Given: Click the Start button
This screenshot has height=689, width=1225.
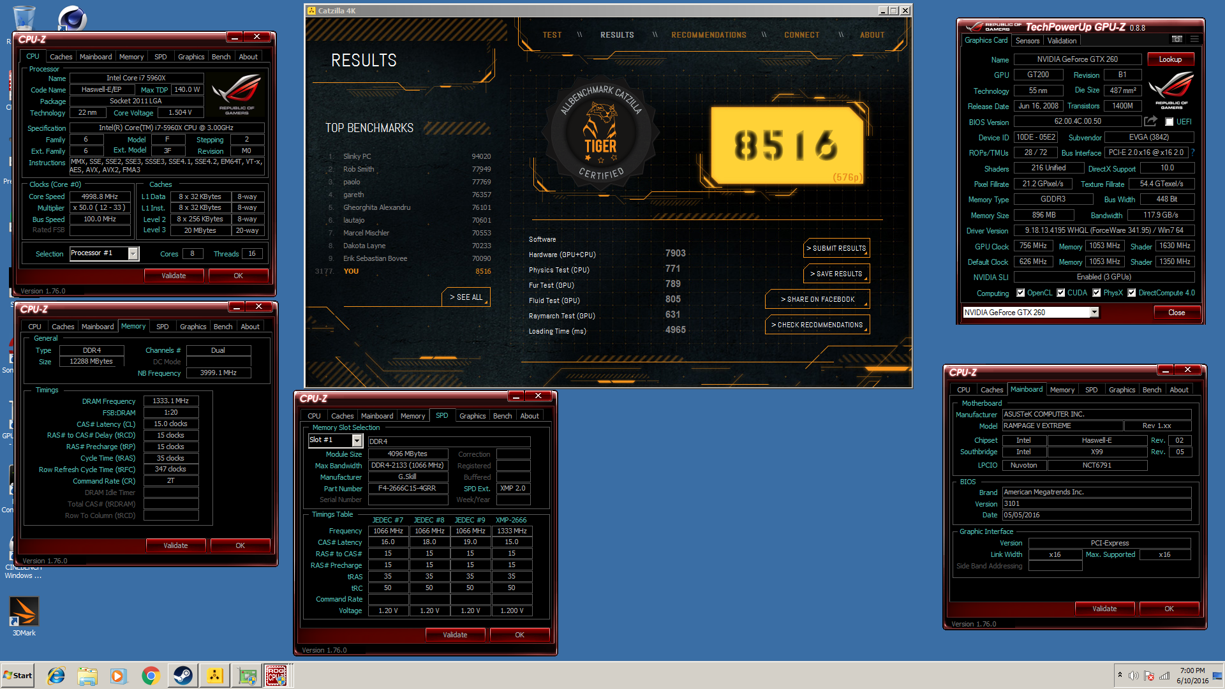Looking at the screenshot, I should [x=18, y=676].
